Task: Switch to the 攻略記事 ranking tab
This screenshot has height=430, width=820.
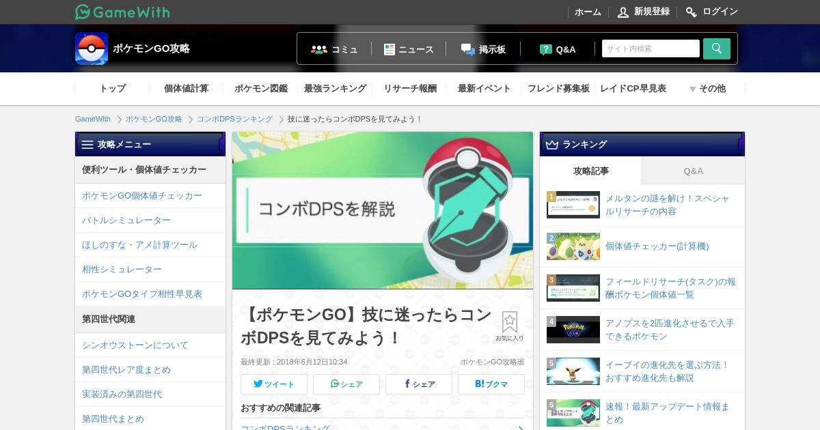Action: pos(591,171)
